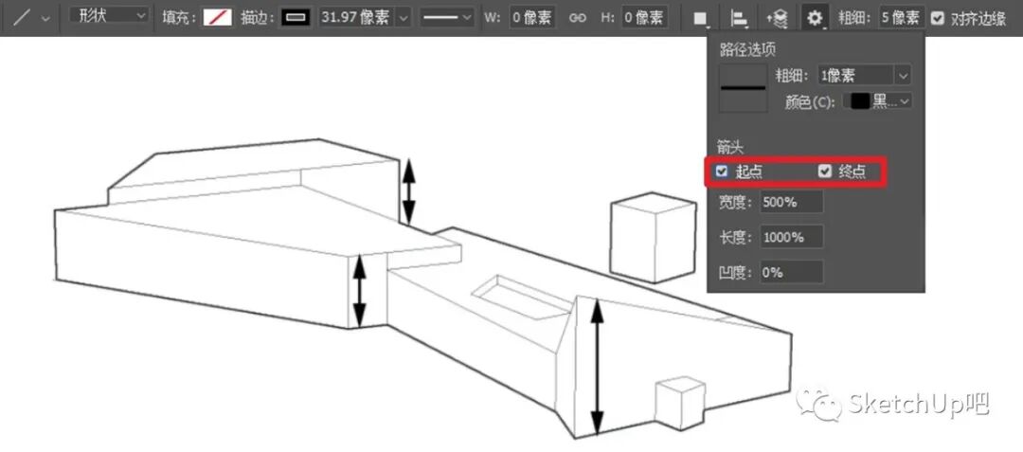Click the 描边 stroke color swatch
1023x452 pixels.
(x=296, y=18)
